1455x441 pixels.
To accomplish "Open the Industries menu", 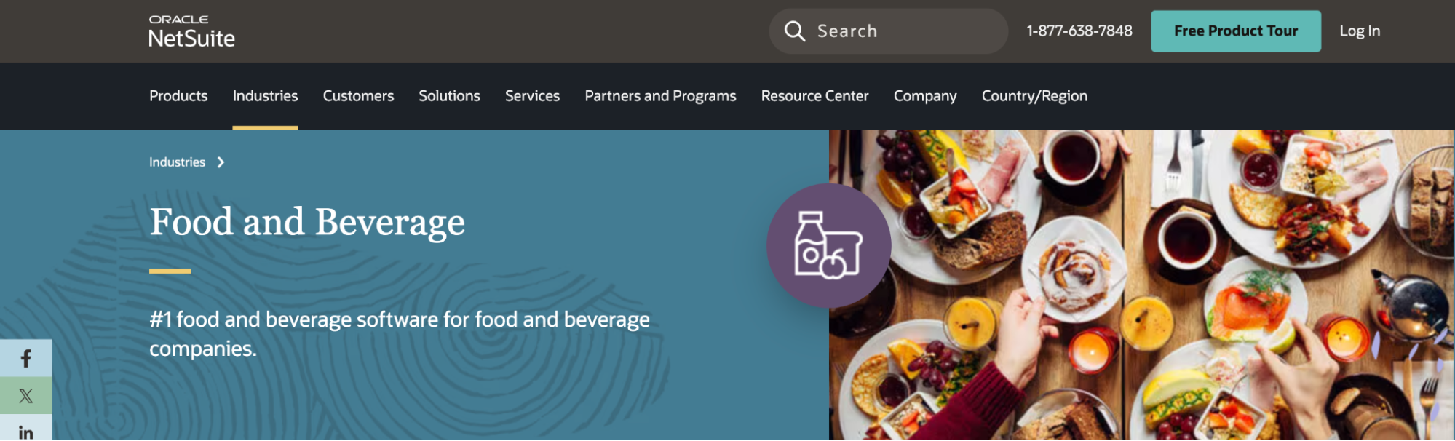I will click(x=265, y=95).
